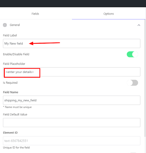Focus the Field Name input
This screenshot has height=153, width=146.
coord(72,100)
